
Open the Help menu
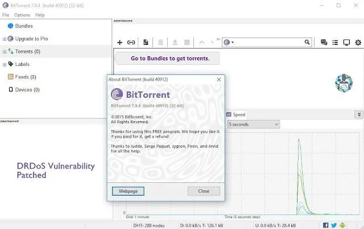click(x=40, y=15)
